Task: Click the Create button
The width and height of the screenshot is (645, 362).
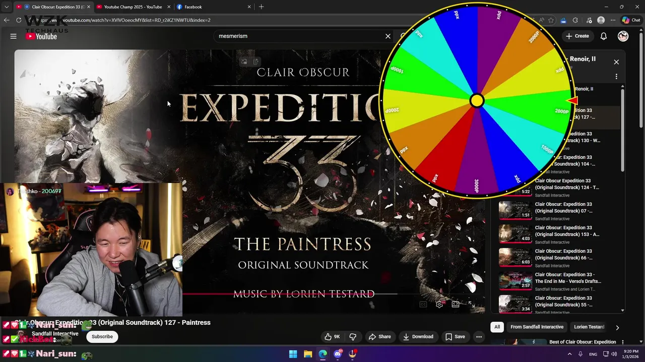Action: click(x=577, y=36)
